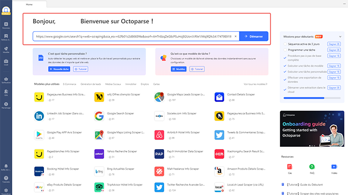Click the Démarrer button
The height and width of the screenshot is (195, 348).
tap(254, 36)
